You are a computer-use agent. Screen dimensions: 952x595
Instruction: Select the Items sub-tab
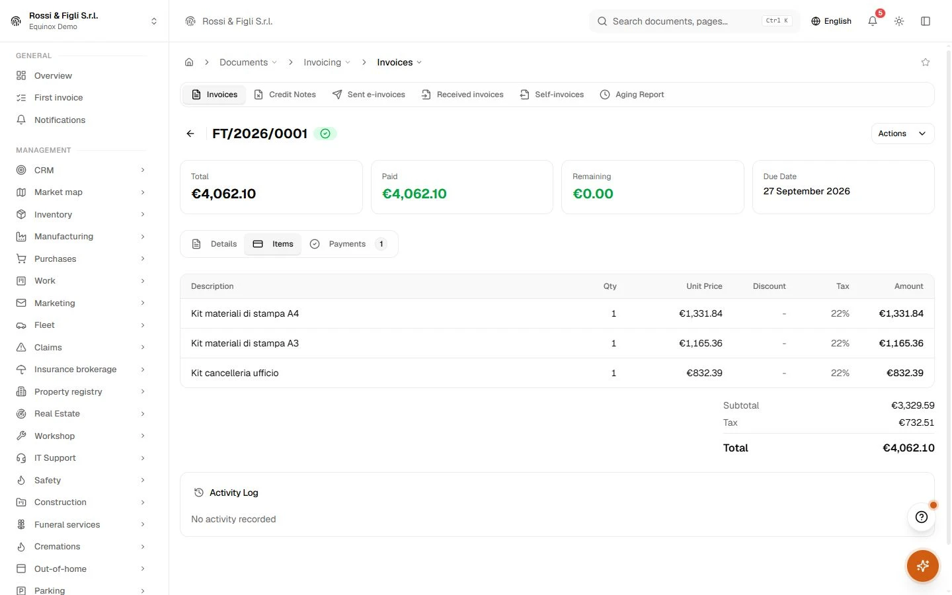coord(273,244)
